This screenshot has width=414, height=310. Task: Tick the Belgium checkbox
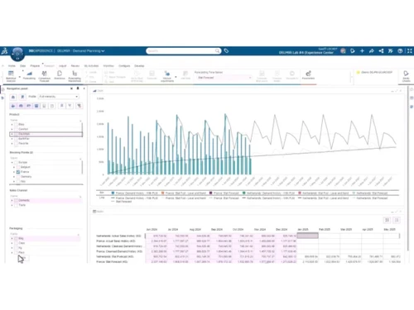(18, 167)
